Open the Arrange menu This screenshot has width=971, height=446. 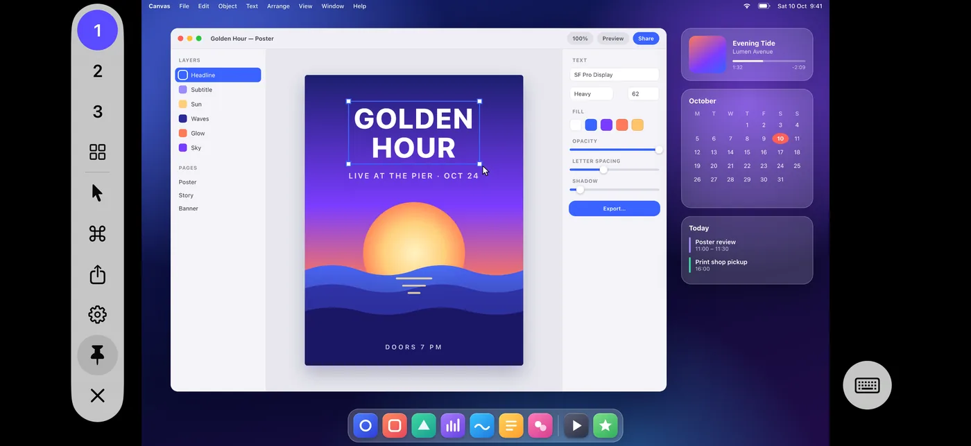click(278, 6)
